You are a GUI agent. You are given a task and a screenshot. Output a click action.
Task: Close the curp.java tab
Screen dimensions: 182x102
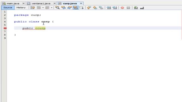pyautogui.click(x=81, y=3)
